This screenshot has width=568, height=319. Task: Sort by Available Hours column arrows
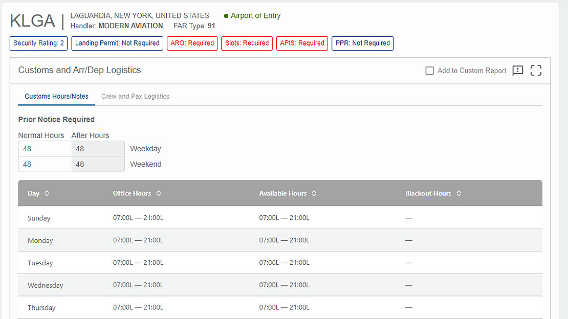point(314,193)
